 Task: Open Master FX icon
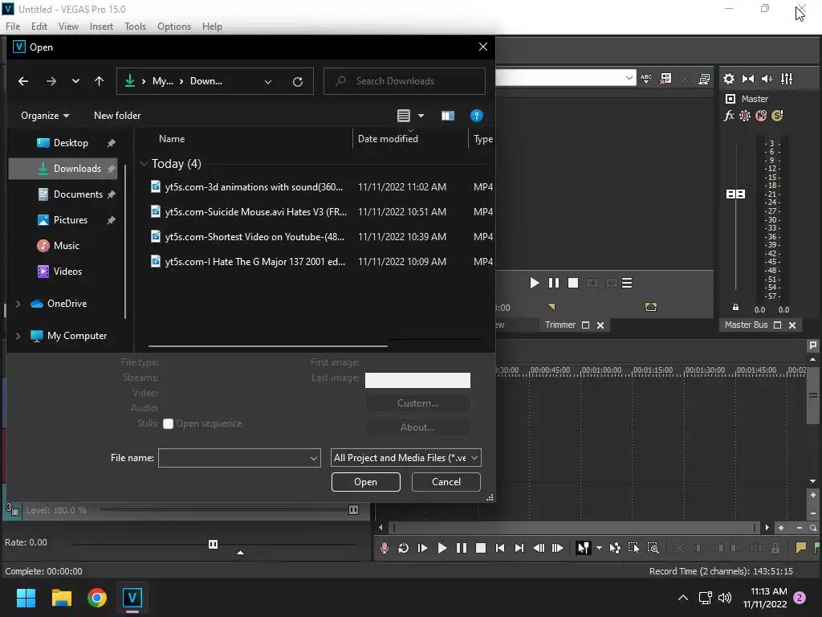(x=729, y=116)
